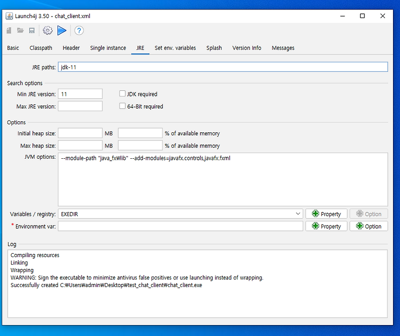Switch to the Splash tab
Viewport: 400px width, 336px height.
click(214, 48)
